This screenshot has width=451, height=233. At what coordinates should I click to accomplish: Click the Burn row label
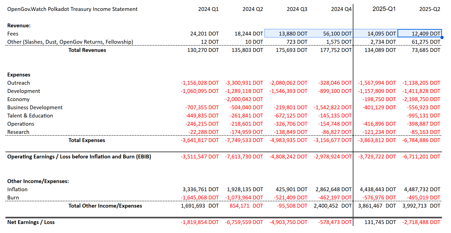click(13, 197)
